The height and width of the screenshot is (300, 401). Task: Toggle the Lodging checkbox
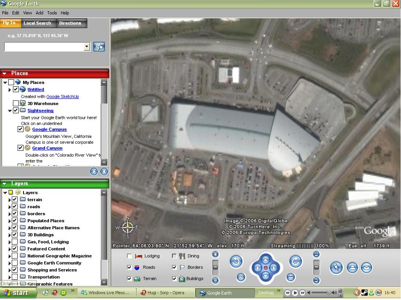click(129, 256)
